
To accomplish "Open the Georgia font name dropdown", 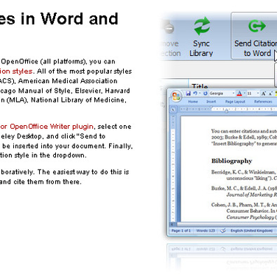I will [222, 94].
